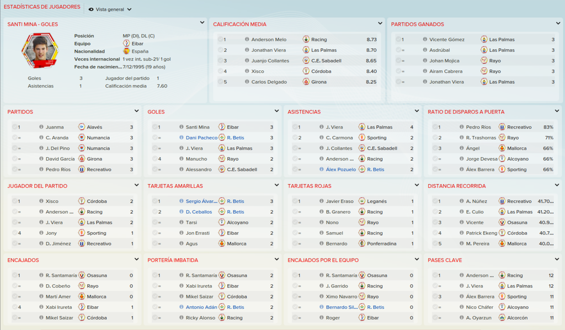The width and height of the screenshot is (565, 330).
Task: Open the Partidos Ganados header menu
Action: click(x=558, y=23)
